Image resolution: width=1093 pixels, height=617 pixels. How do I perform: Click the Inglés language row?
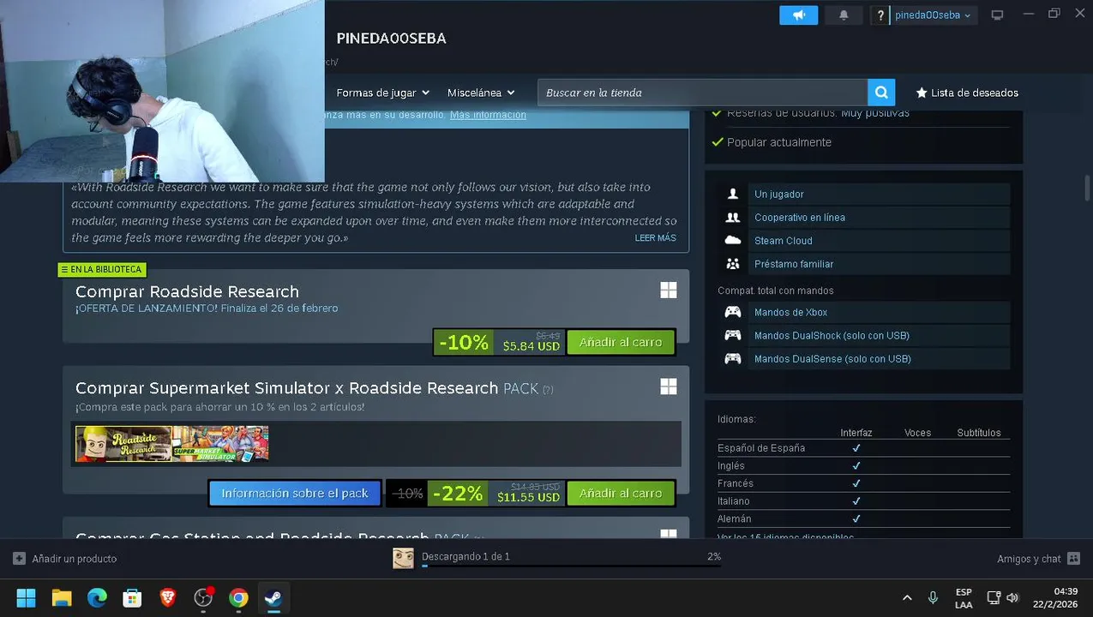[x=863, y=466]
